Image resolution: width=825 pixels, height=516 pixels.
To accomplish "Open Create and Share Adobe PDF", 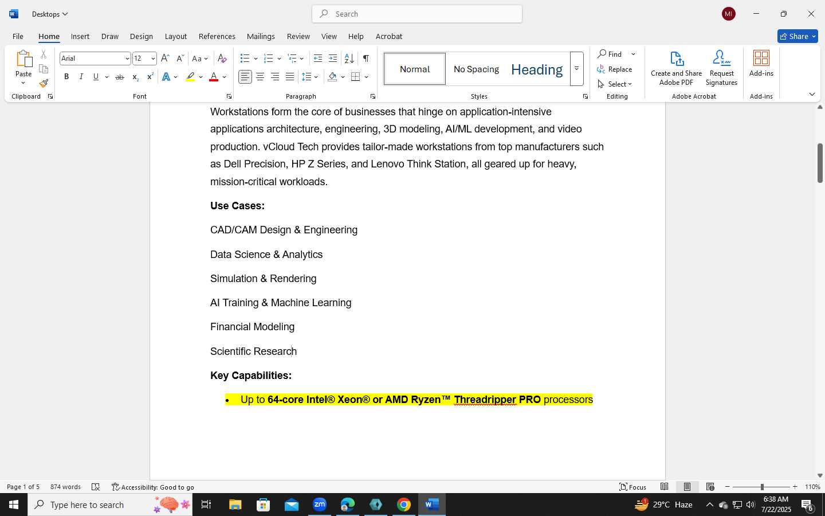I will click(x=677, y=68).
